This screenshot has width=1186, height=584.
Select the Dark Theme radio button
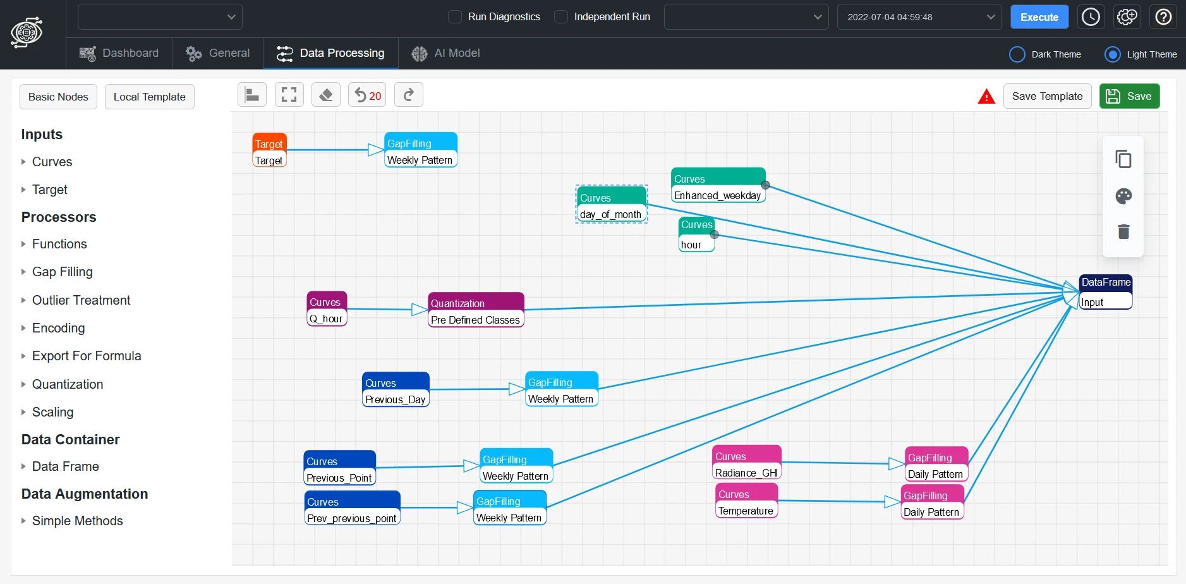[1017, 54]
